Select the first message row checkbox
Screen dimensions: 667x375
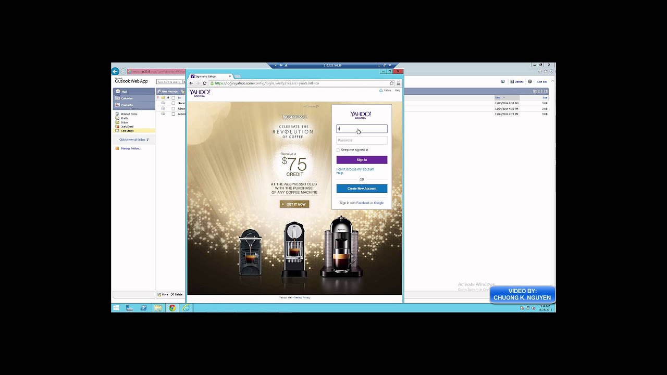point(174,103)
